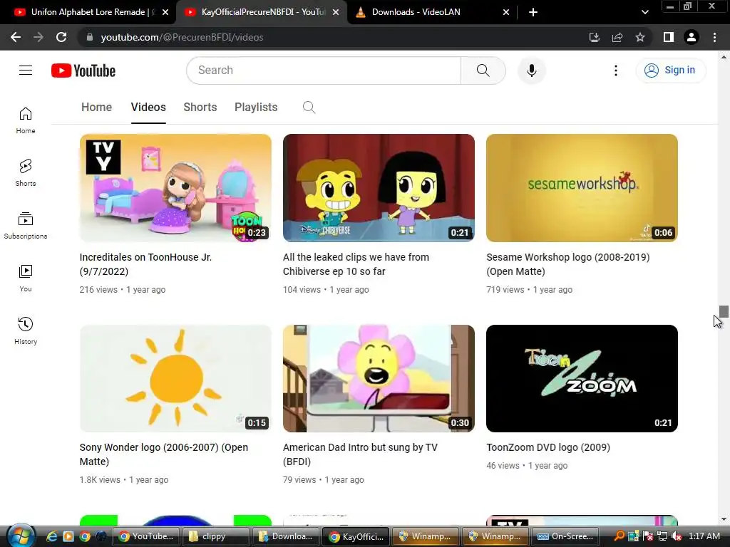Click title "Increditales on ToonHouse Jr. (9/7/2022)"

145,264
